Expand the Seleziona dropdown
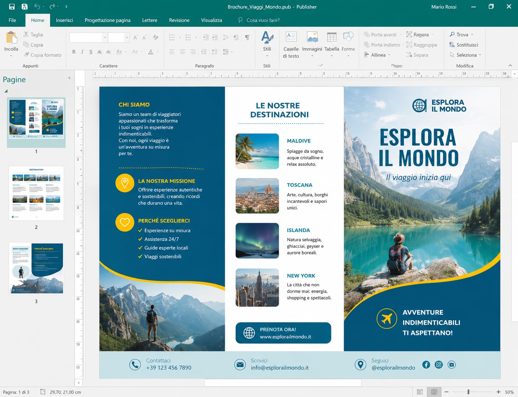This screenshot has width=518, height=397. [480, 55]
